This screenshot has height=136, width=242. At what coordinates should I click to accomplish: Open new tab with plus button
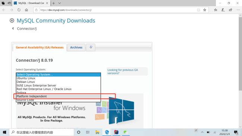pos(54,3)
